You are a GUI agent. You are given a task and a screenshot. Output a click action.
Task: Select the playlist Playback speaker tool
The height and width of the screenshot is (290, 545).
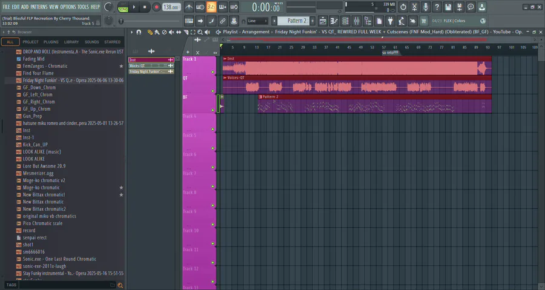coord(207,32)
